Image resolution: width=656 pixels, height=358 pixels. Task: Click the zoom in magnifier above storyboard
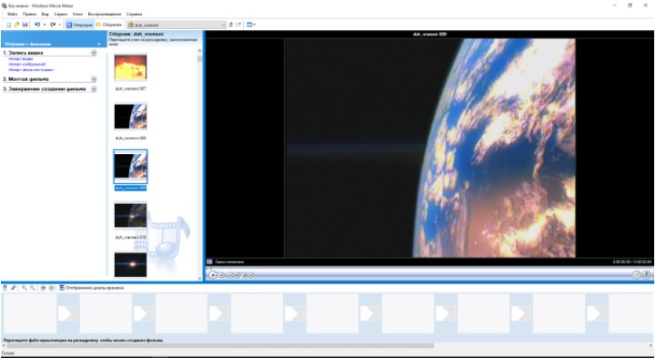click(x=25, y=288)
